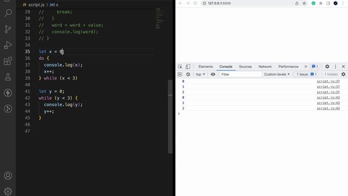The height and width of the screenshot is (196, 348).
Task: Open the git graph activity icon
Action: click(x=8, y=109)
